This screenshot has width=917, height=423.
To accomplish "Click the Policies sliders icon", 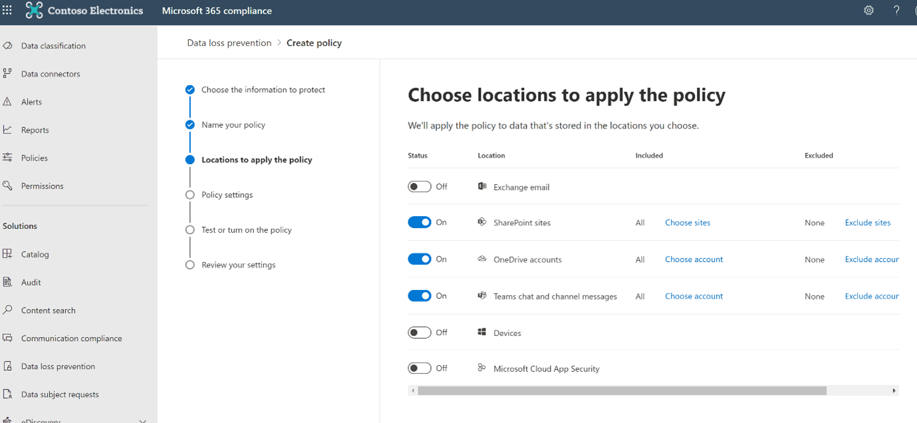I will point(7,158).
